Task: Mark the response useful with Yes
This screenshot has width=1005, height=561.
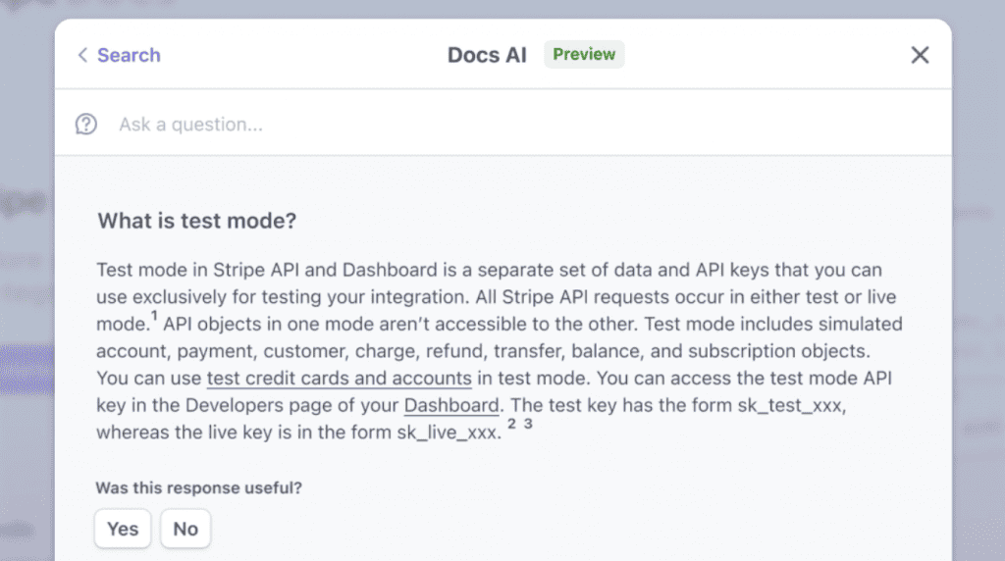Action: coord(123,529)
